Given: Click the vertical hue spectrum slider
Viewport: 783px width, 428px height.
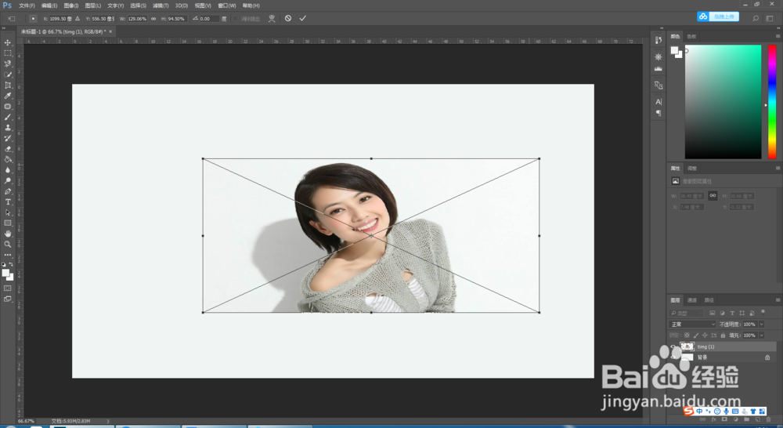Looking at the screenshot, I should [772, 101].
